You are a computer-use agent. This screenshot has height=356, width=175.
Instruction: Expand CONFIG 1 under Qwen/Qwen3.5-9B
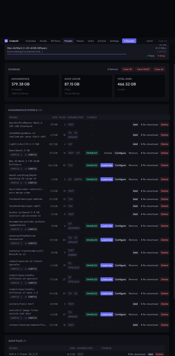coord(16,155)
